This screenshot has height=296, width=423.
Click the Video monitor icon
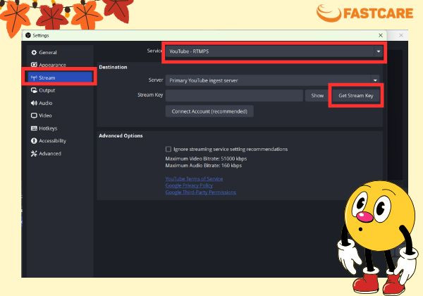click(x=34, y=116)
